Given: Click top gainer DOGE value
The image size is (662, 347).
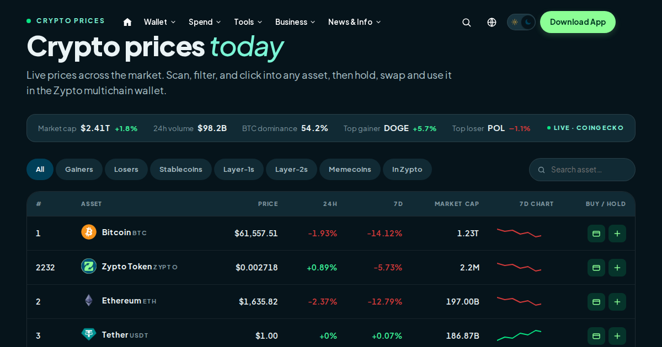Looking at the screenshot, I should (x=396, y=128).
